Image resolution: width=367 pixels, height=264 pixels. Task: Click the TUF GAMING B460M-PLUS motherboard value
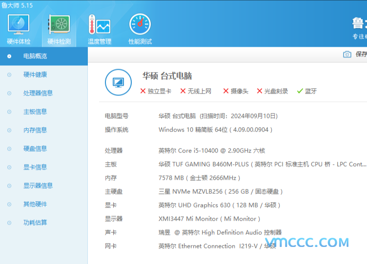(262, 164)
